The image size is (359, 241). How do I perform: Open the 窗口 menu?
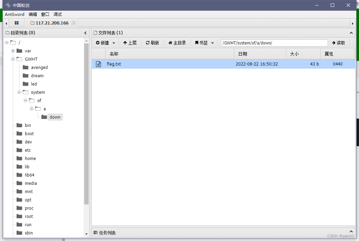click(x=45, y=14)
